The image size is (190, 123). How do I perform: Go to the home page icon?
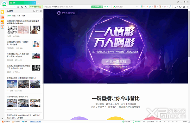coord(22,7)
